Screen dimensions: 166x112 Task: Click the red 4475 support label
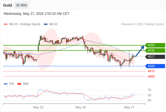tap(151, 71)
